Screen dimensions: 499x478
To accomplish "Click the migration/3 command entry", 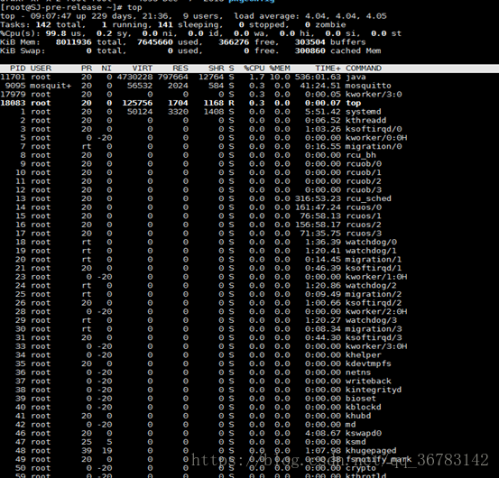I will coord(374,329).
